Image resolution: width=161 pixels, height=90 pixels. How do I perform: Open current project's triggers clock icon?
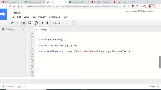[x=36, y=23]
